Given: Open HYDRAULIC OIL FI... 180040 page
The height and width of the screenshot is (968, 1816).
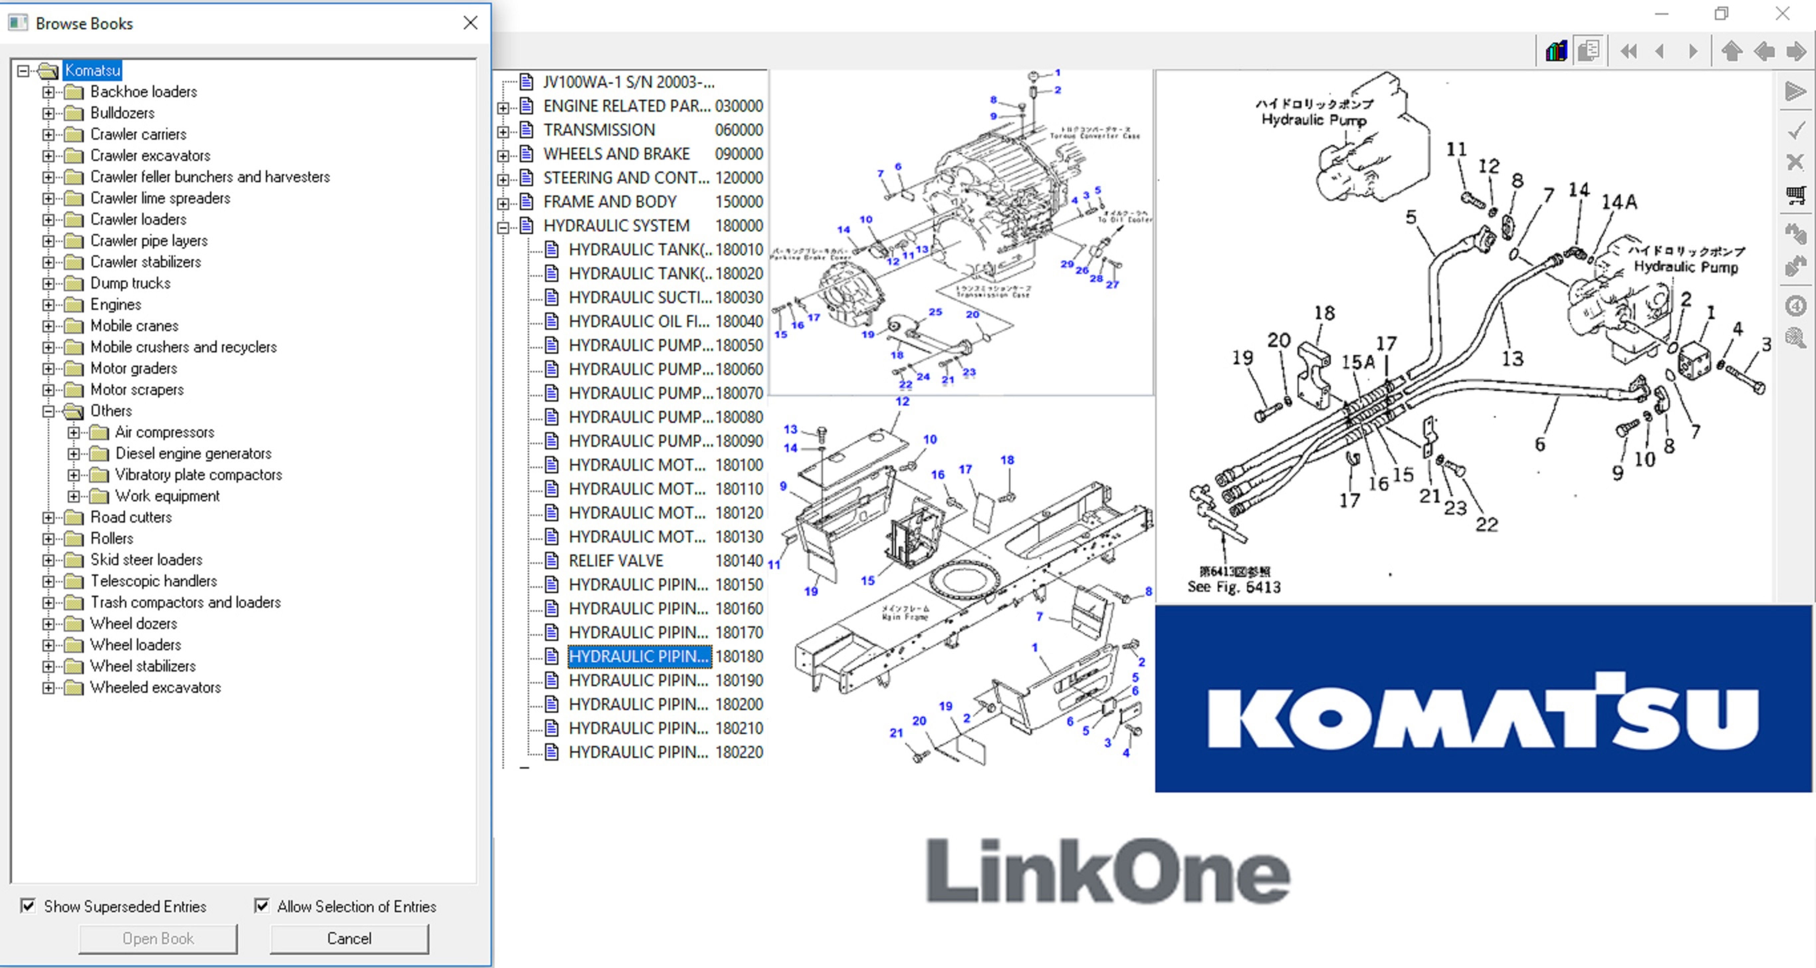Looking at the screenshot, I should pyautogui.click(x=665, y=321).
